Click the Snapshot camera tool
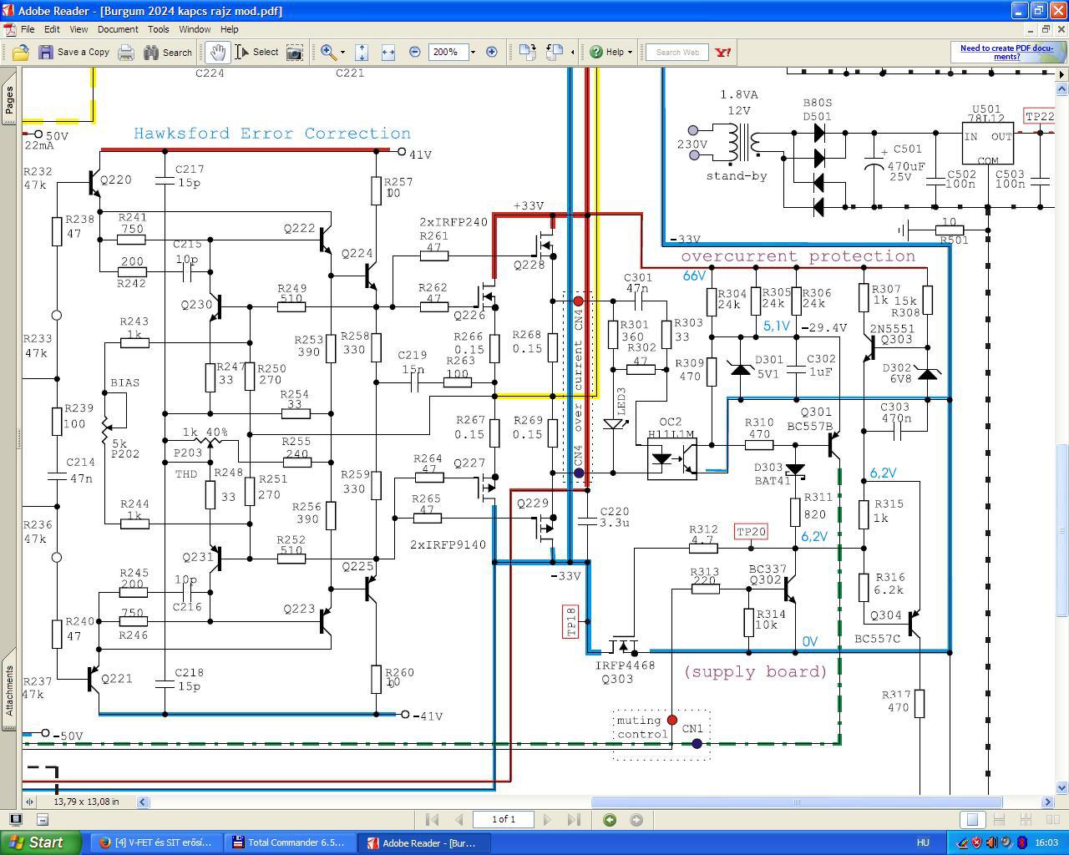The height and width of the screenshot is (855, 1069). (294, 52)
